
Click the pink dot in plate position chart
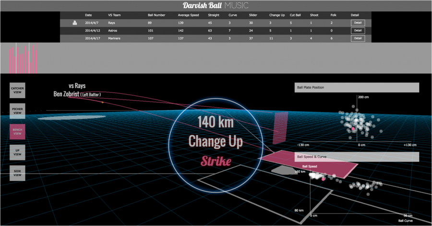353,129
